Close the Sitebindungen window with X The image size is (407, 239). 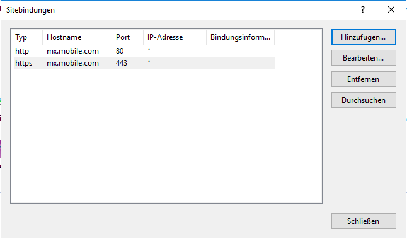[391, 10]
